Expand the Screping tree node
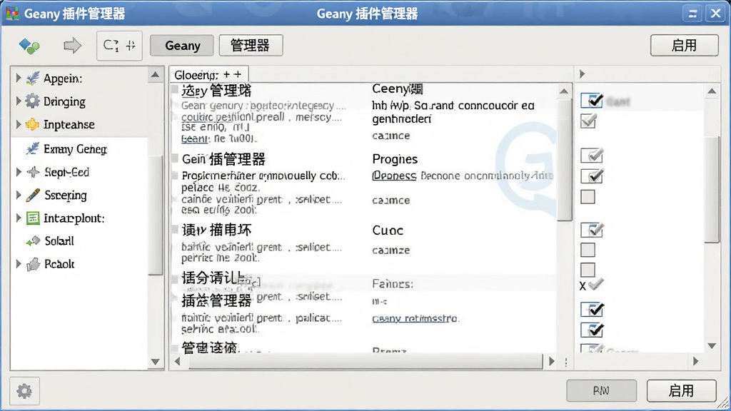The width and height of the screenshot is (731, 411). pyautogui.click(x=19, y=195)
